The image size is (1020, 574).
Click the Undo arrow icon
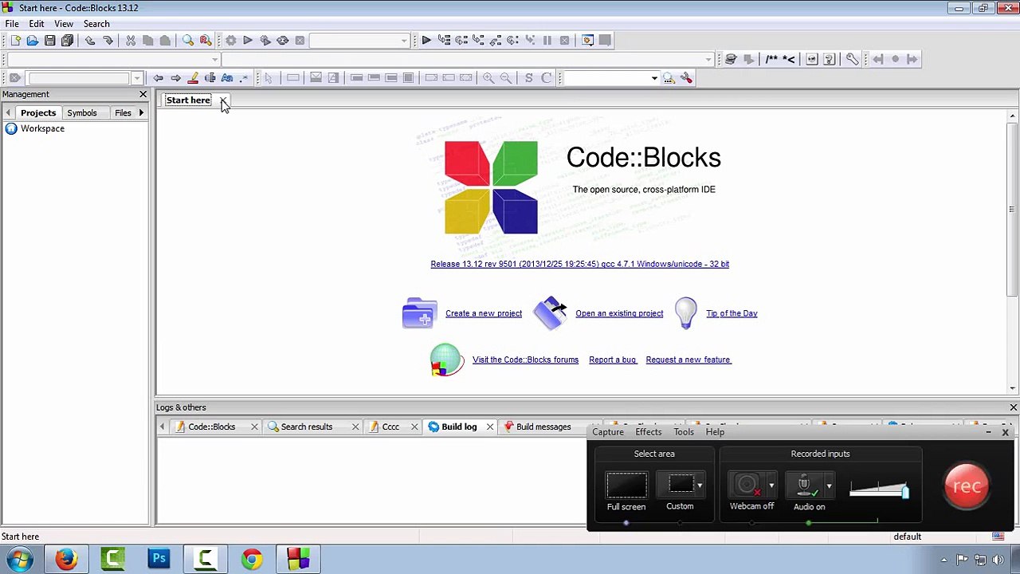pyautogui.click(x=90, y=41)
